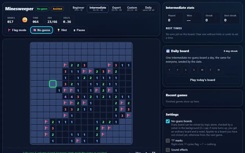Uncheck the No-guess boards checkbox
This screenshot has height=153, width=245.
point(168,121)
